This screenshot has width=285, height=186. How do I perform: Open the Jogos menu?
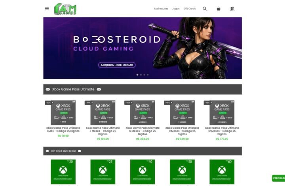tap(176, 9)
